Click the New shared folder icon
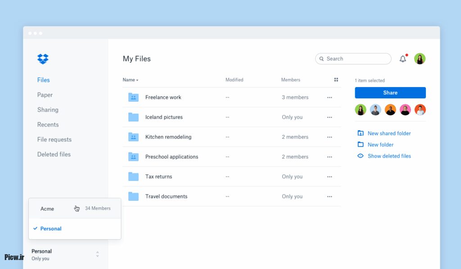Image resolution: width=461 pixels, height=269 pixels. tap(360, 133)
